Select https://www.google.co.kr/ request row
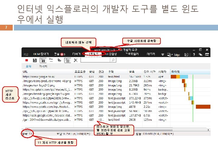Viewport: 218px width, 163px height. pos(116,77)
